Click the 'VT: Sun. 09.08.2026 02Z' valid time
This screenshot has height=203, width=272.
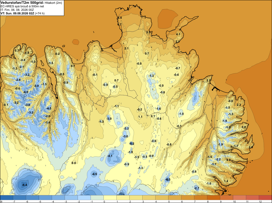coord(17,13)
